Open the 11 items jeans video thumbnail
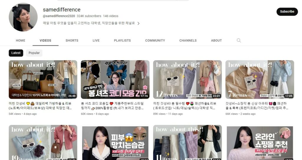 point(187,143)
